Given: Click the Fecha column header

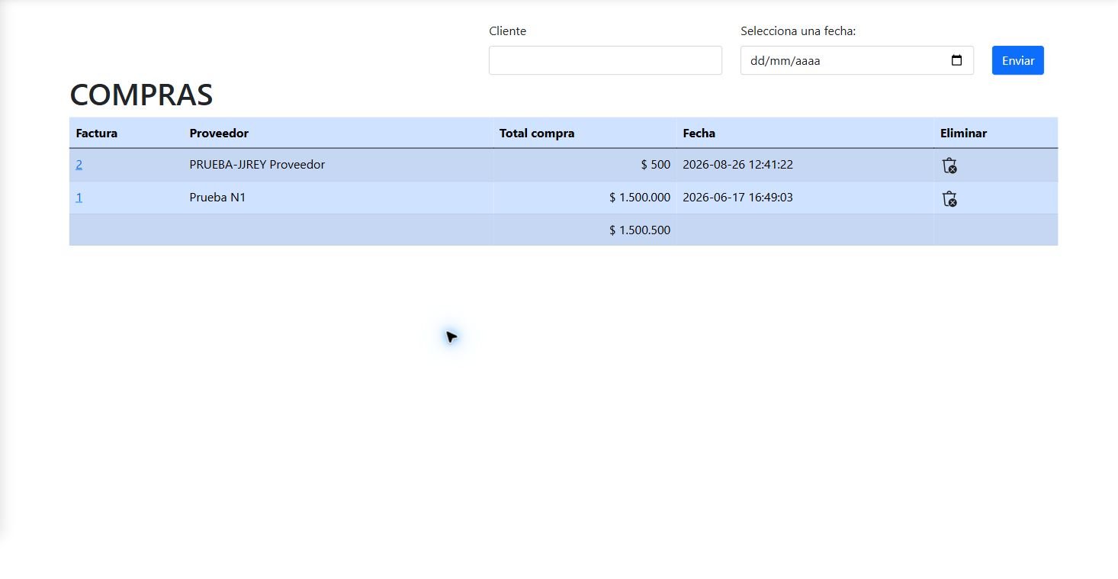Looking at the screenshot, I should pos(805,133).
